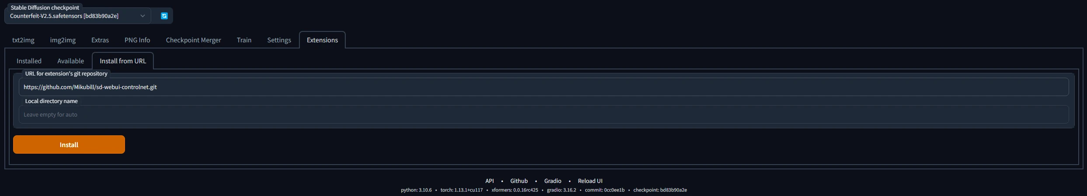
Task: Select the Extensions tab
Action: tap(323, 40)
